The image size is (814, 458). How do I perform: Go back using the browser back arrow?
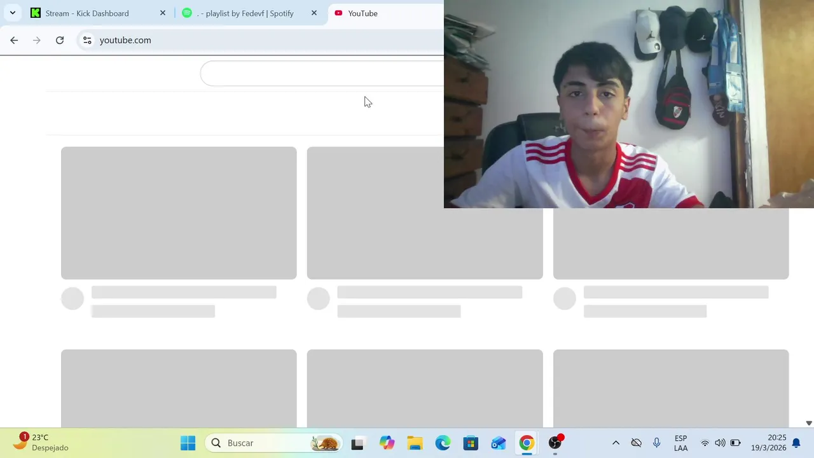coord(14,40)
